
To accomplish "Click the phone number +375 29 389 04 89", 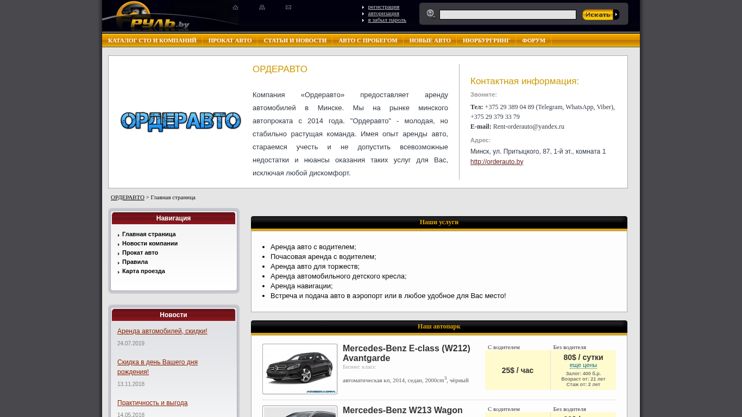I will pos(510,107).
